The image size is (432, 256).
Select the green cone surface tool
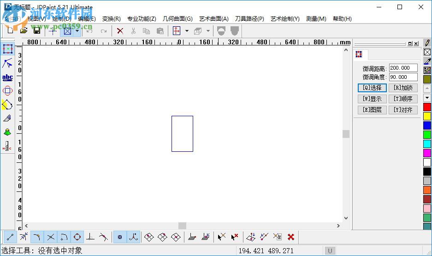7,132
